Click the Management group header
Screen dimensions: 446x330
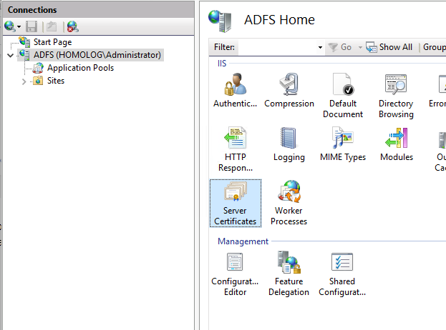coord(243,241)
